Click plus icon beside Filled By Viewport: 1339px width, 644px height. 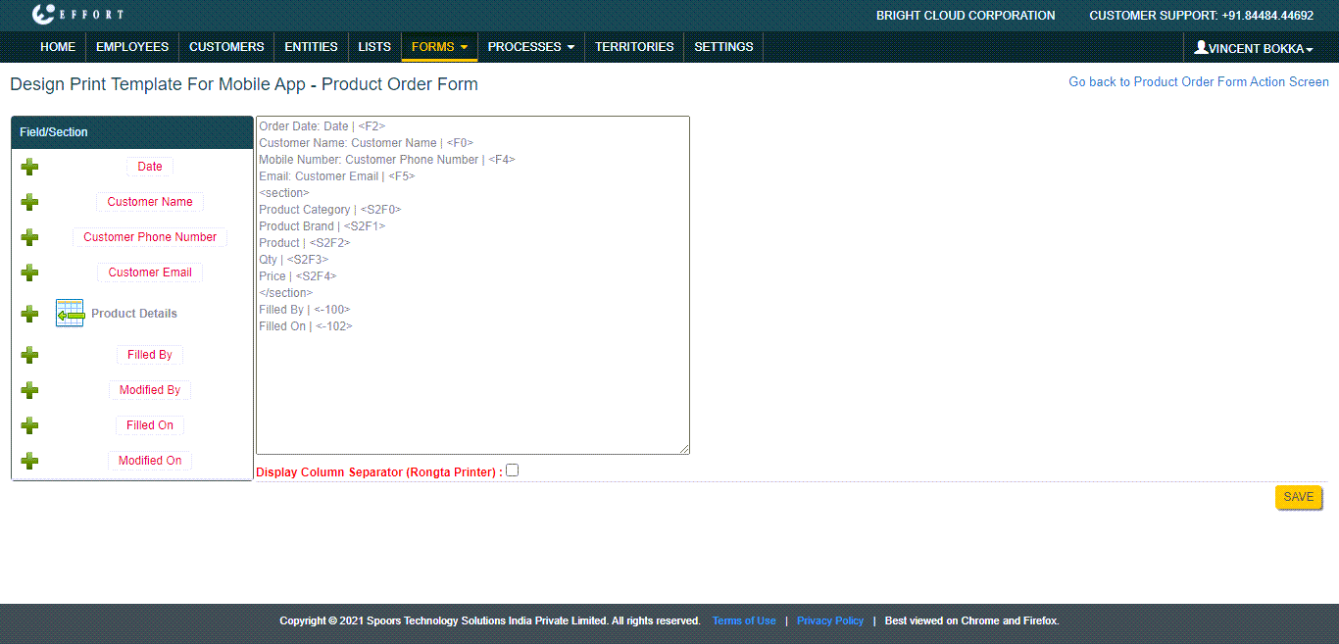[30, 355]
